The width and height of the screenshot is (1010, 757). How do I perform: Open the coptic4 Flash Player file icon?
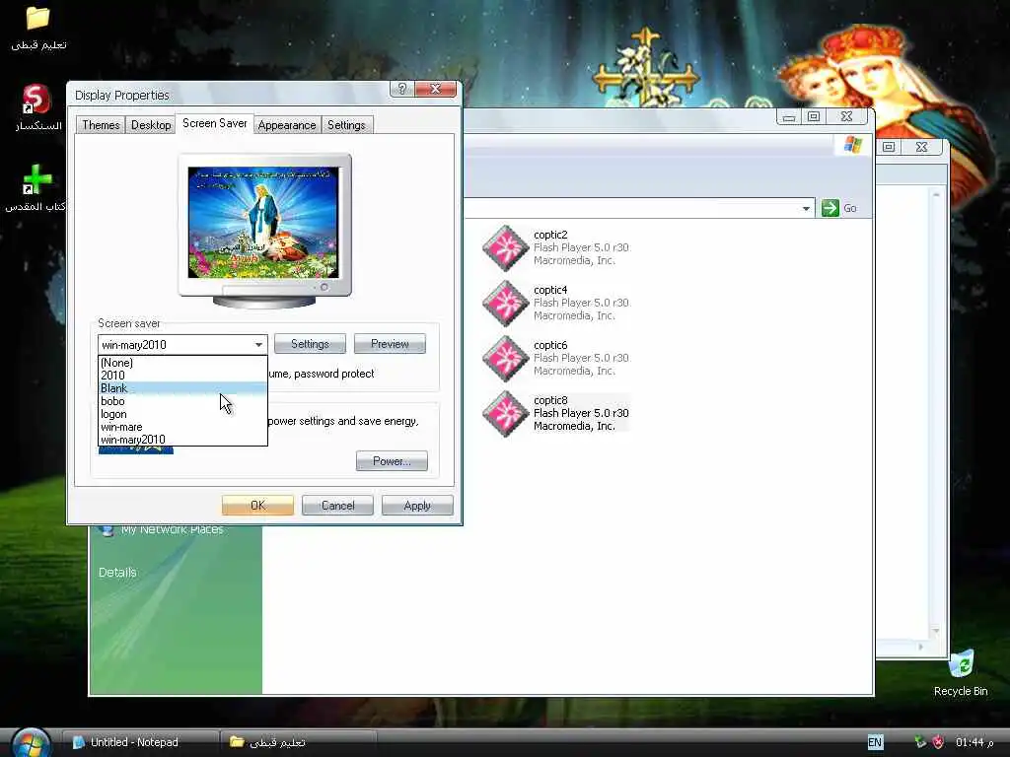point(506,304)
